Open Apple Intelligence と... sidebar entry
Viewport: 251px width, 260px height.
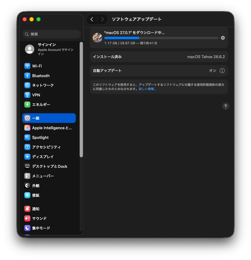pyautogui.click(x=49, y=128)
